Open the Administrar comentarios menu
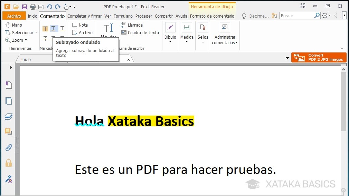Viewport: 349px width, 196px height. point(225,33)
